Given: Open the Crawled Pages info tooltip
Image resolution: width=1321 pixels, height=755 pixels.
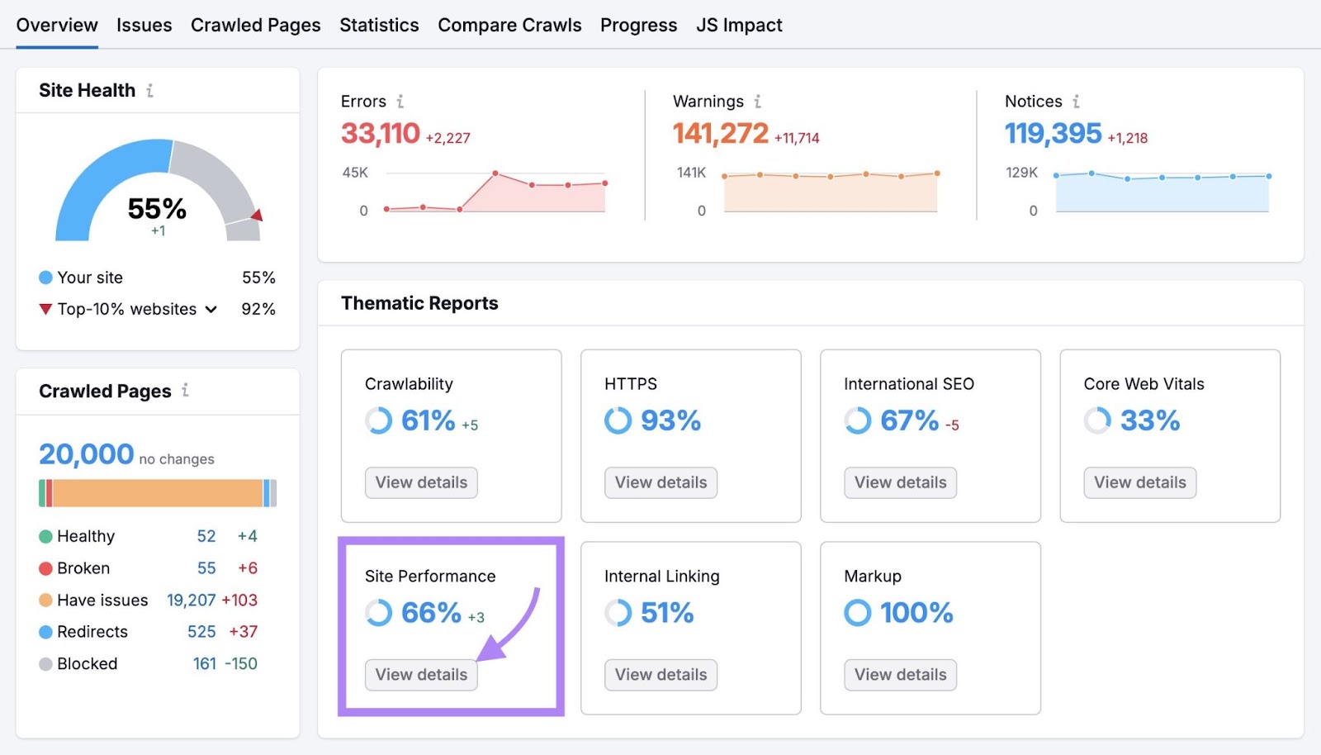Looking at the screenshot, I should point(187,392).
